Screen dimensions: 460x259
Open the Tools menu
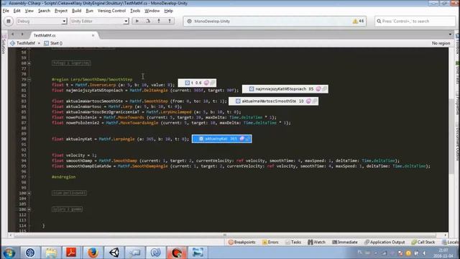click(135, 11)
